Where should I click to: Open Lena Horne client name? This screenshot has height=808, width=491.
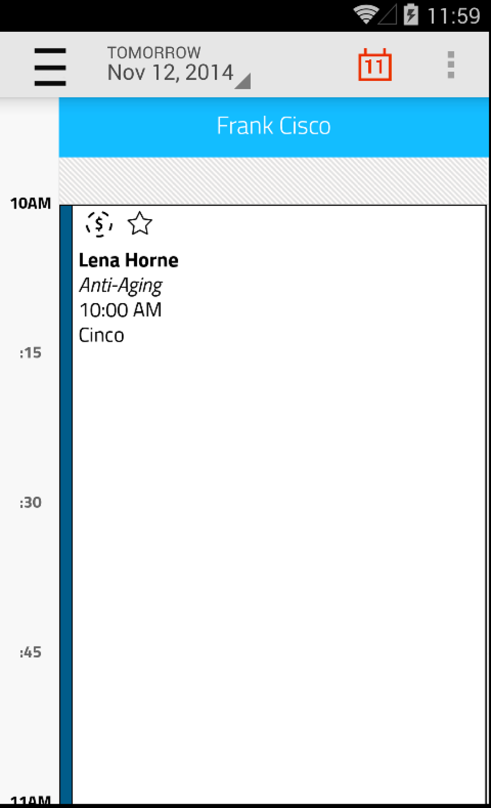129,260
